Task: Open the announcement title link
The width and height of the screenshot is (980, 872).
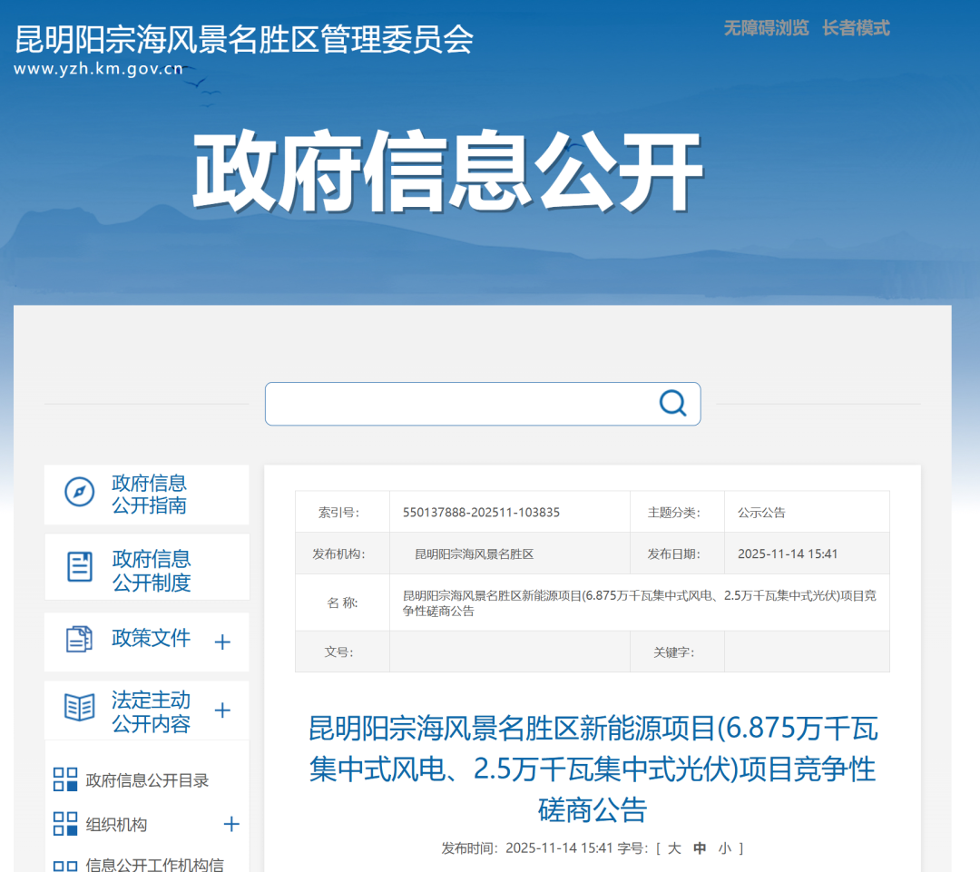Action: tap(594, 771)
